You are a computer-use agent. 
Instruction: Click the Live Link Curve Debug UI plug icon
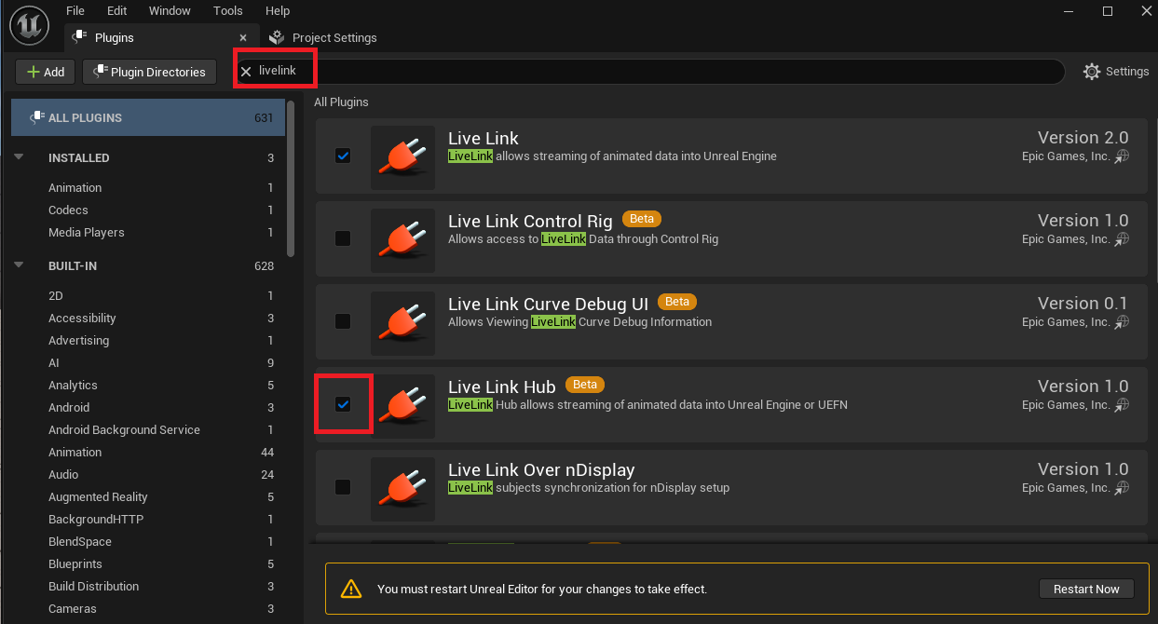pos(402,323)
